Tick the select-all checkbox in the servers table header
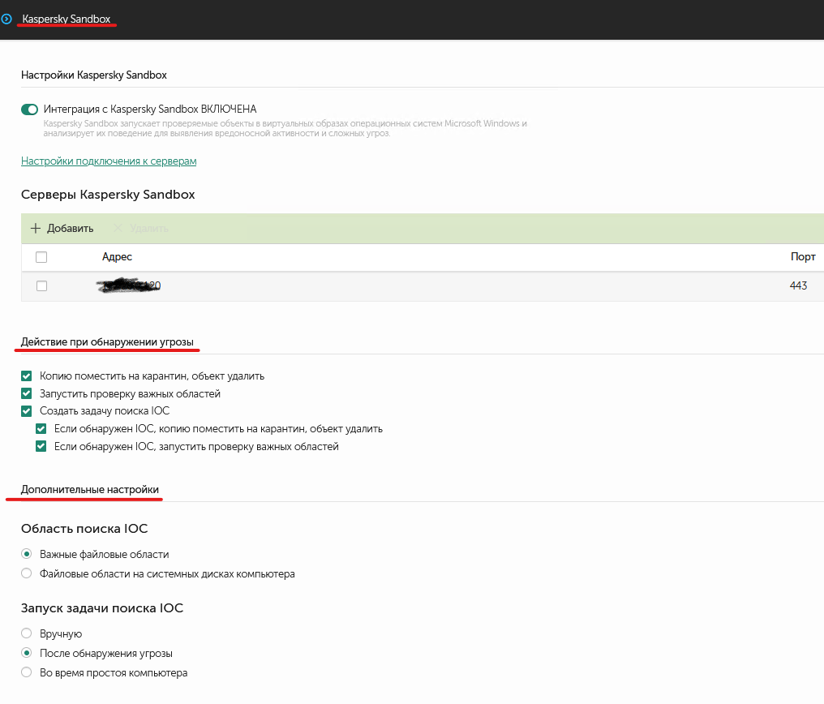 click(41, 257)
